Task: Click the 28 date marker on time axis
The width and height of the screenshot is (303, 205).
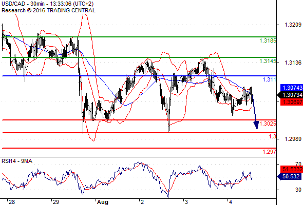Action: [12, 202]
